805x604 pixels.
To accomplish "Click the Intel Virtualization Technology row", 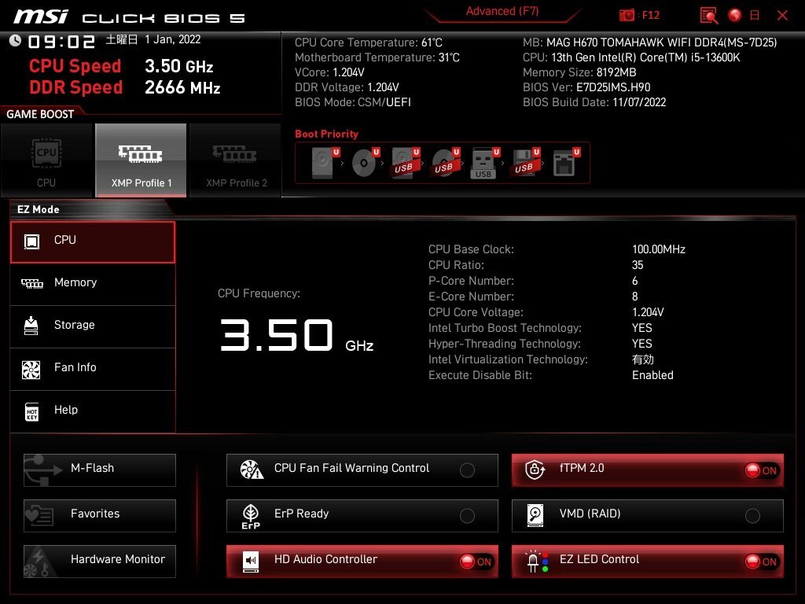I will tap(541, 359).
